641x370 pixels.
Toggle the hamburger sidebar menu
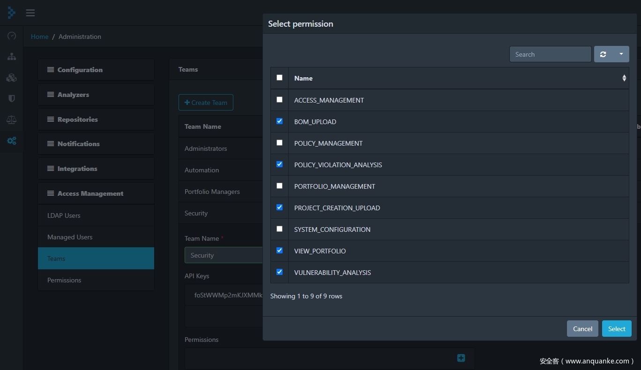tap(30, 13)
